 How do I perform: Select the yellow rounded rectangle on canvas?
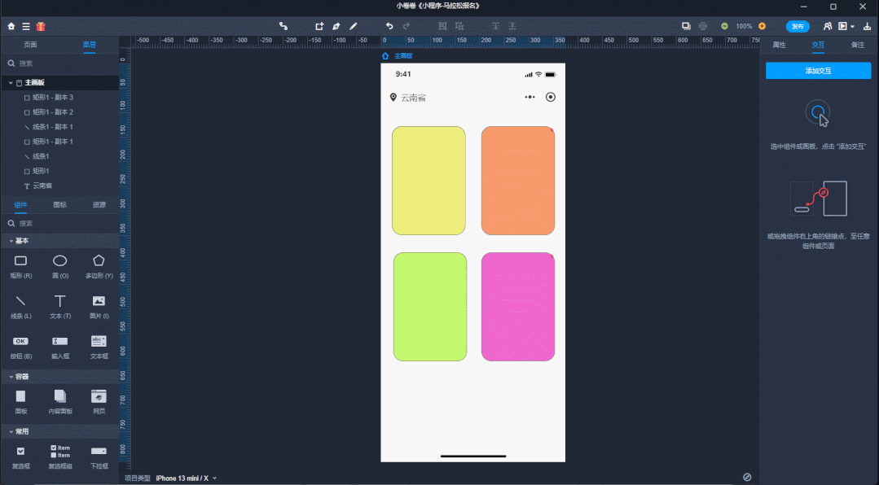point(429,181)
